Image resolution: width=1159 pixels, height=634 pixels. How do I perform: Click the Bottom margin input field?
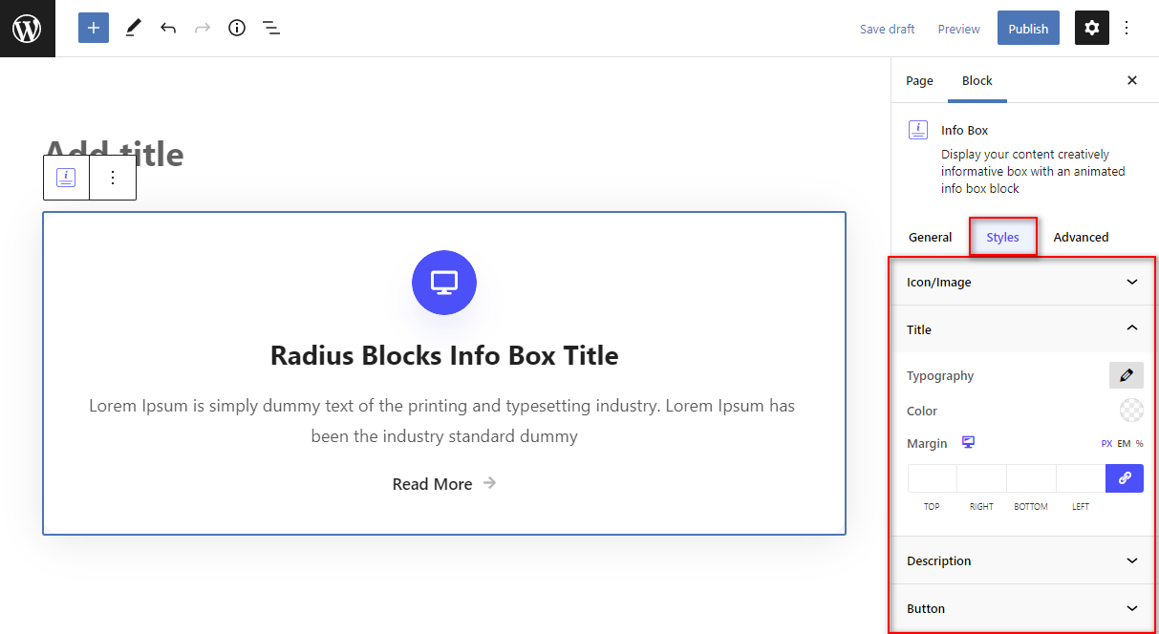1031,478
